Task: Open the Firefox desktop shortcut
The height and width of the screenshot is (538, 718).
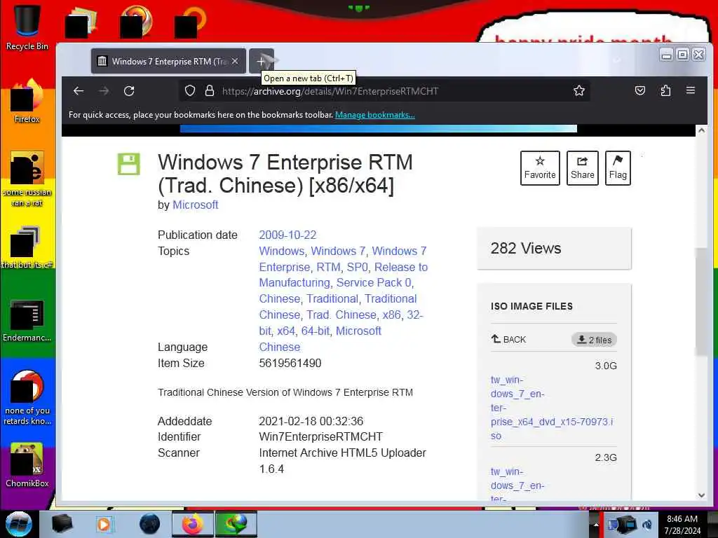Action: (x=27, y=101)
